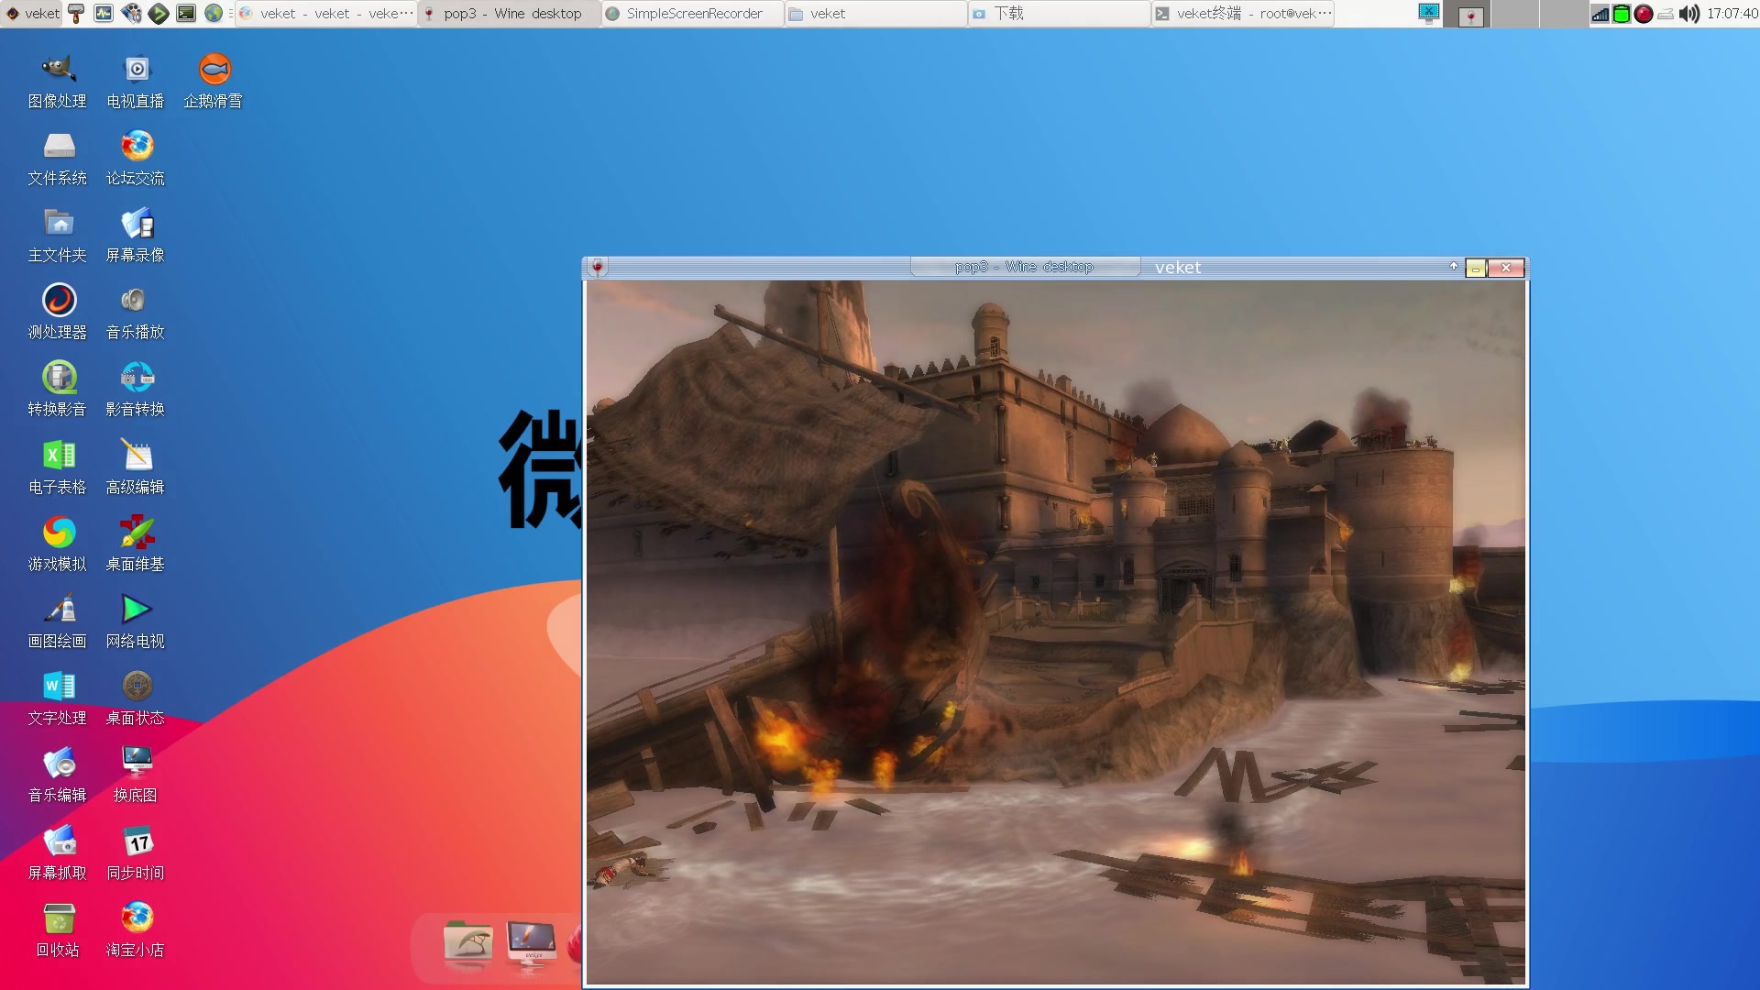The image size is (1760, 990).
Task: Open the monitor dock icon at the bottom
Action: click(x=532, y=942)
